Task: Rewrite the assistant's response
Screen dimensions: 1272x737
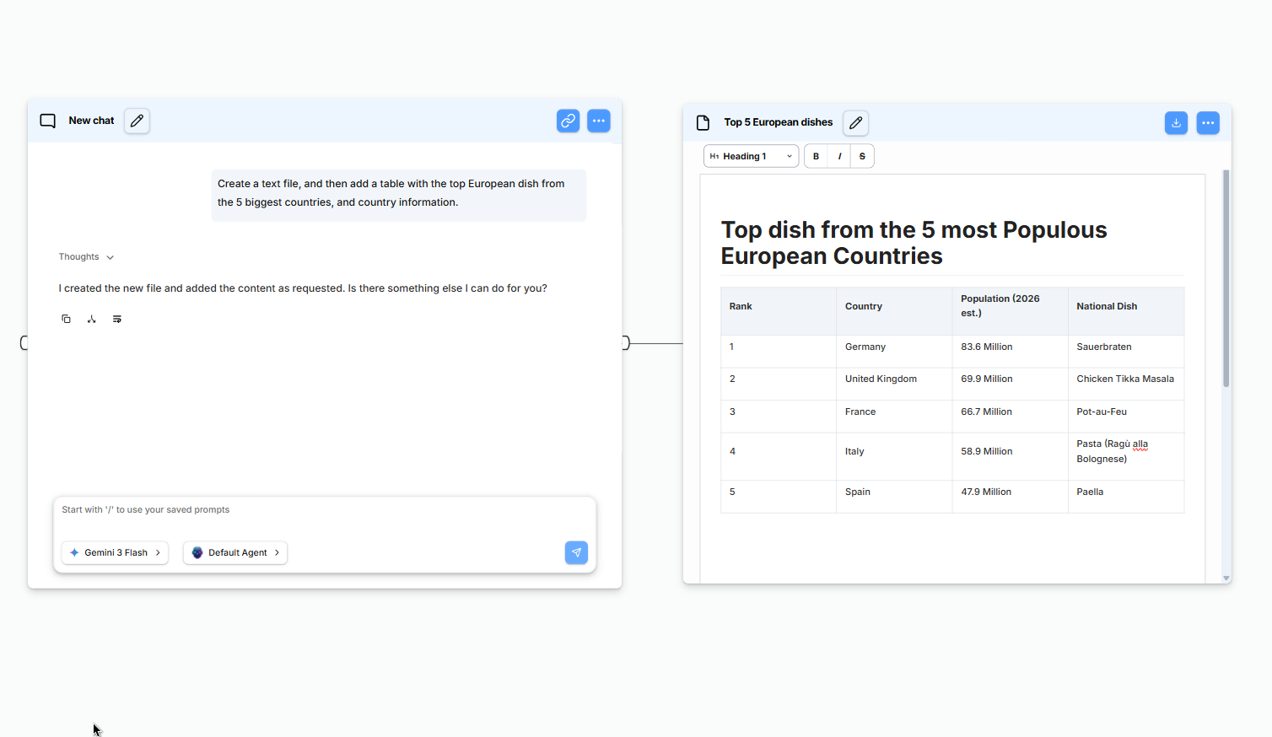Action: tap(116, 319)
